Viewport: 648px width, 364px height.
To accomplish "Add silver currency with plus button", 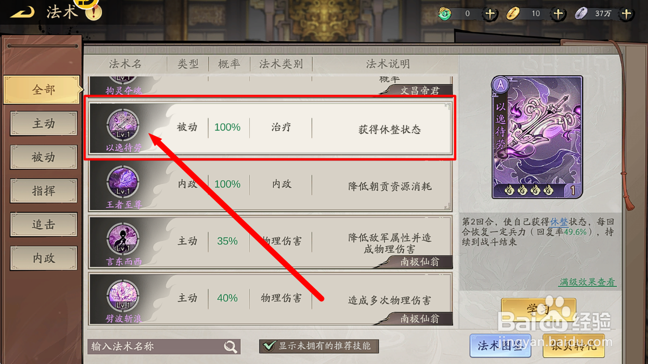I will coord(626,14).
